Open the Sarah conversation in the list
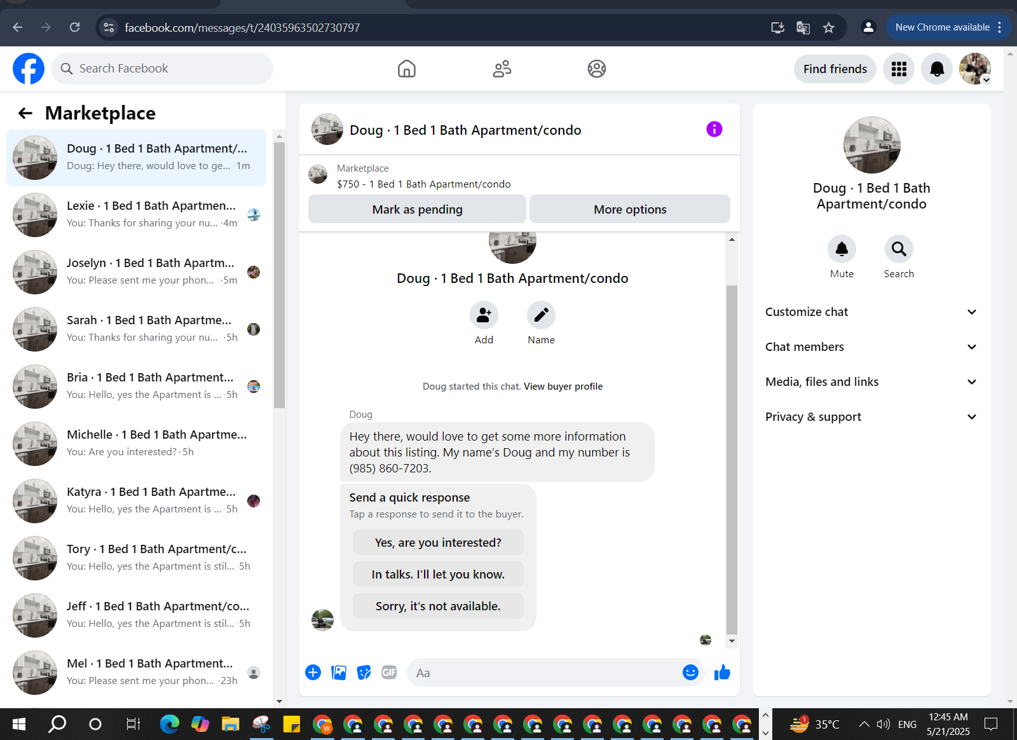Viewport: 1017px width, 740px height. coord(137,329)
